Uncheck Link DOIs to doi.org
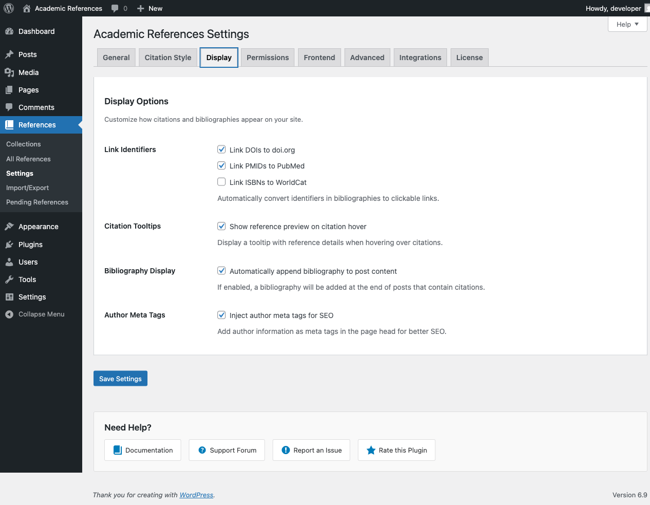Screen dimensions: 650x505 [221, 149]
